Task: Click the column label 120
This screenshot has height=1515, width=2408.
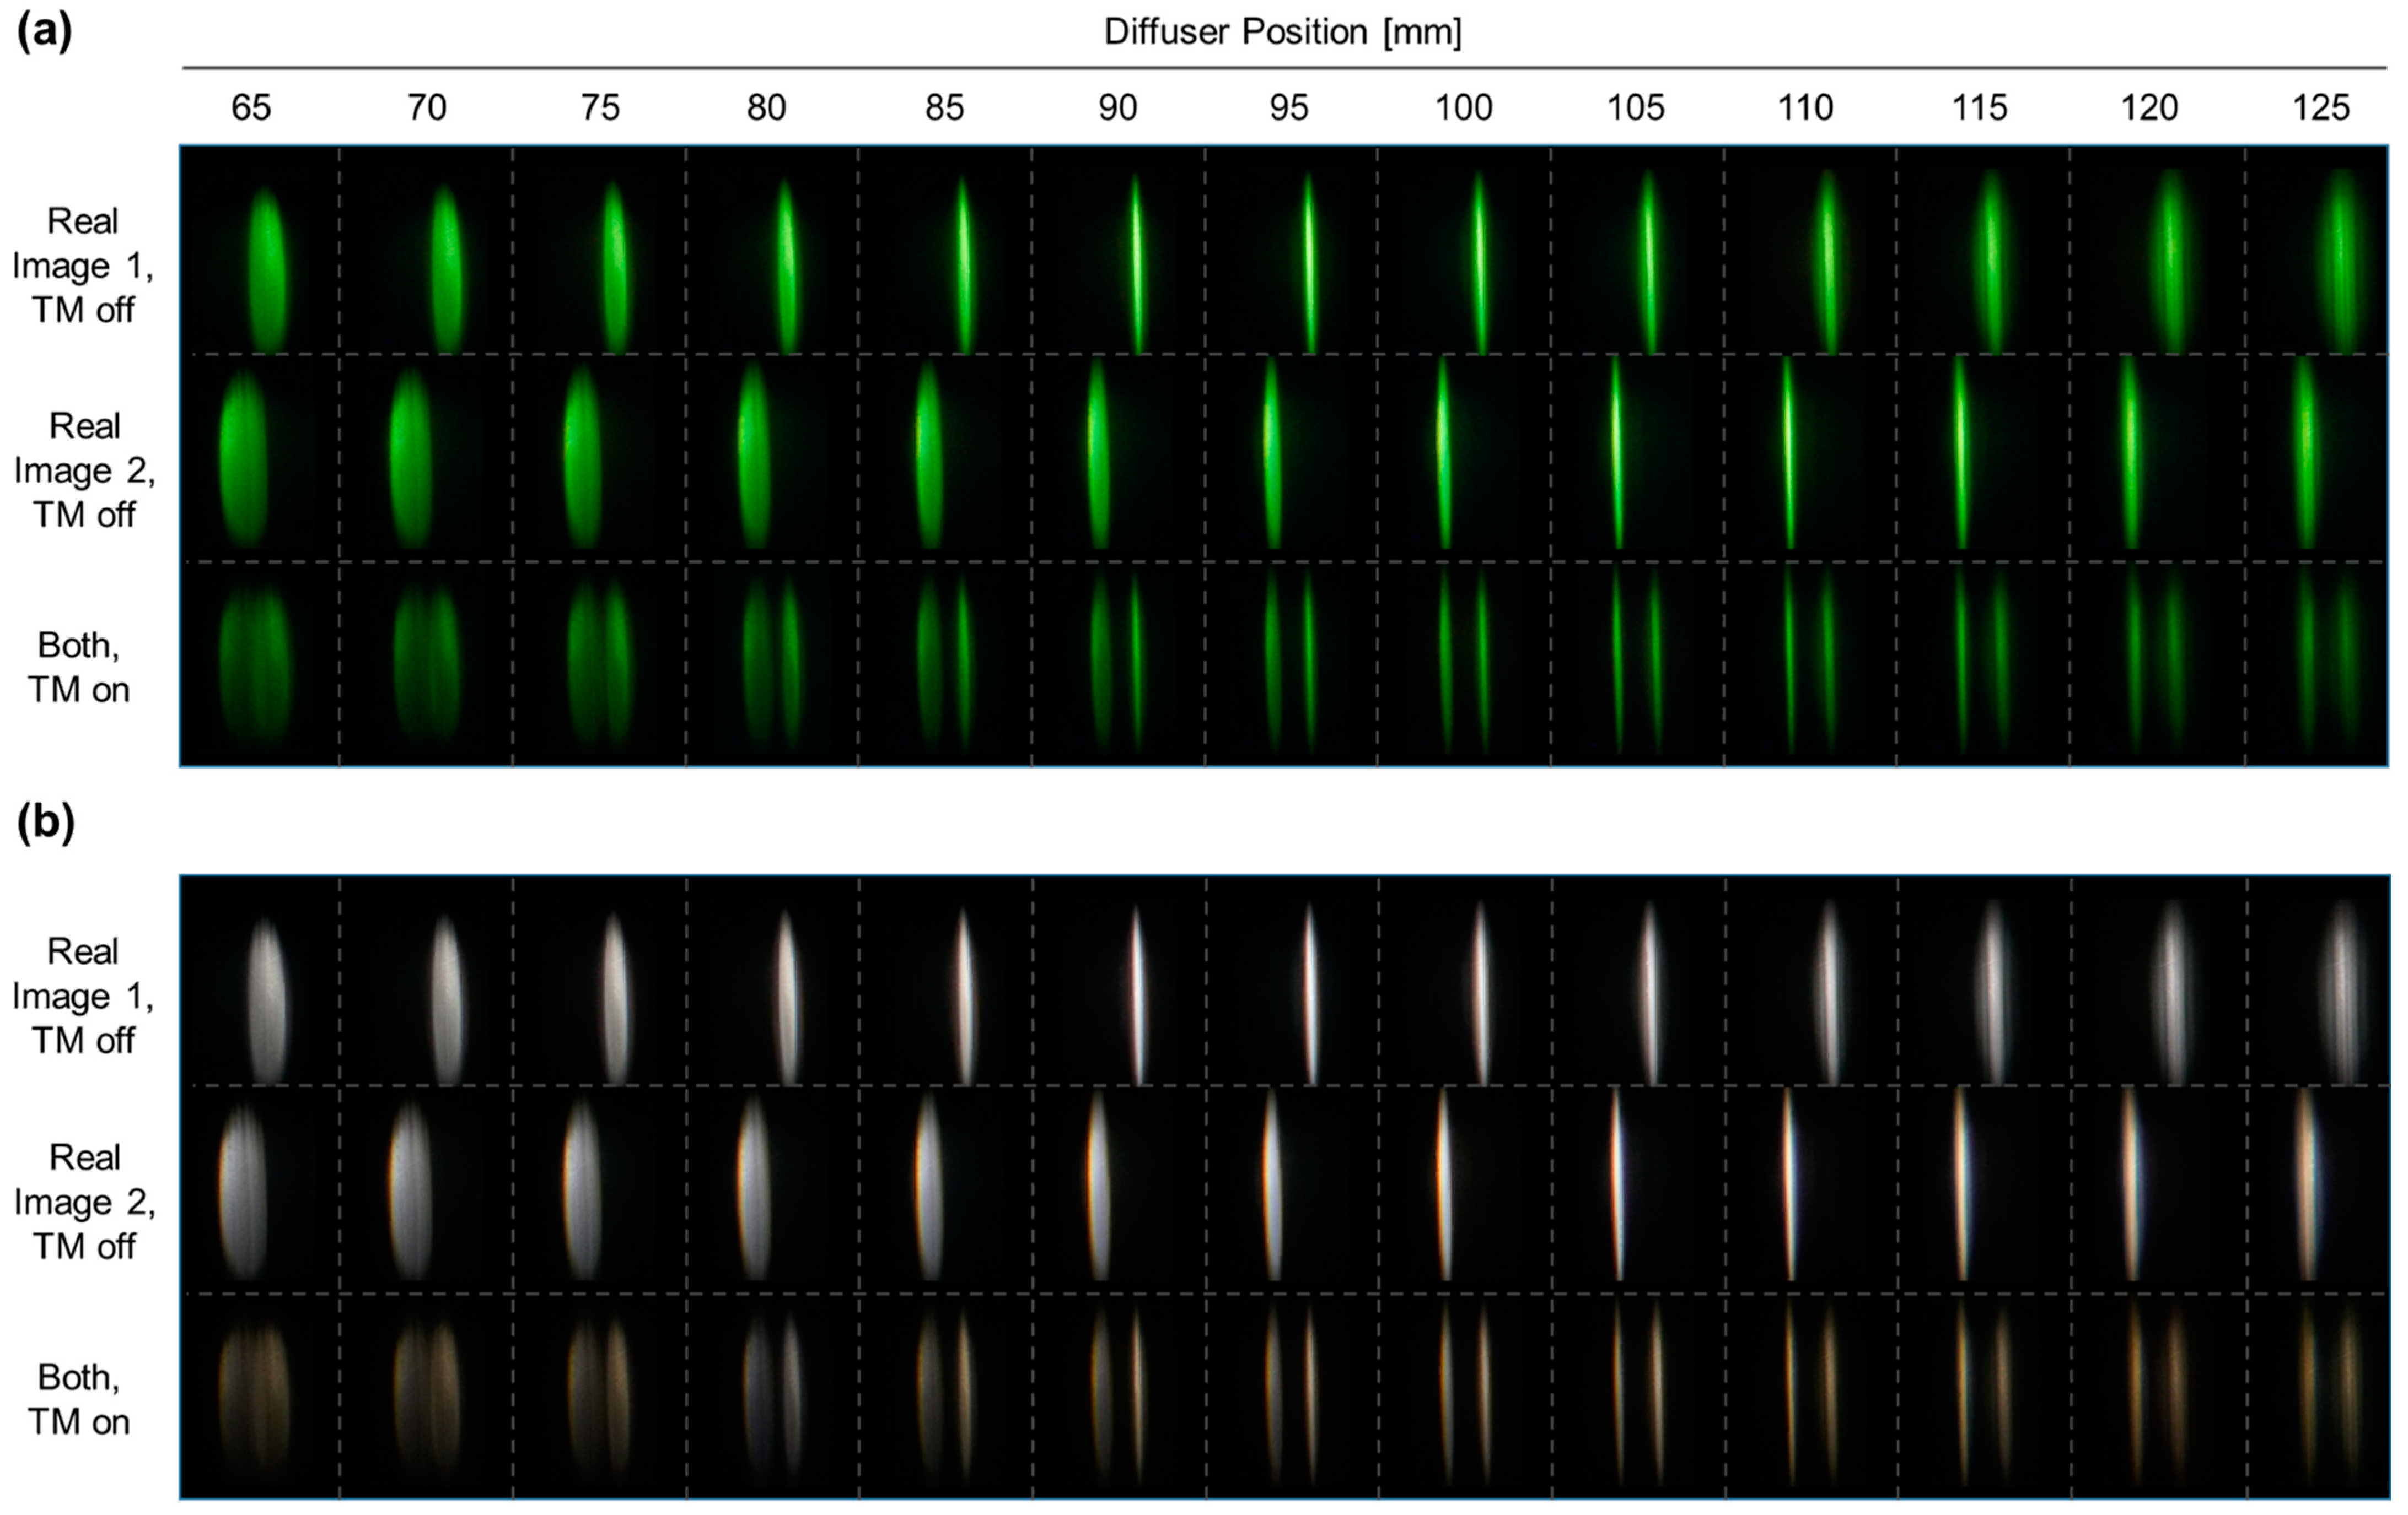Action: pos(2150,107)
